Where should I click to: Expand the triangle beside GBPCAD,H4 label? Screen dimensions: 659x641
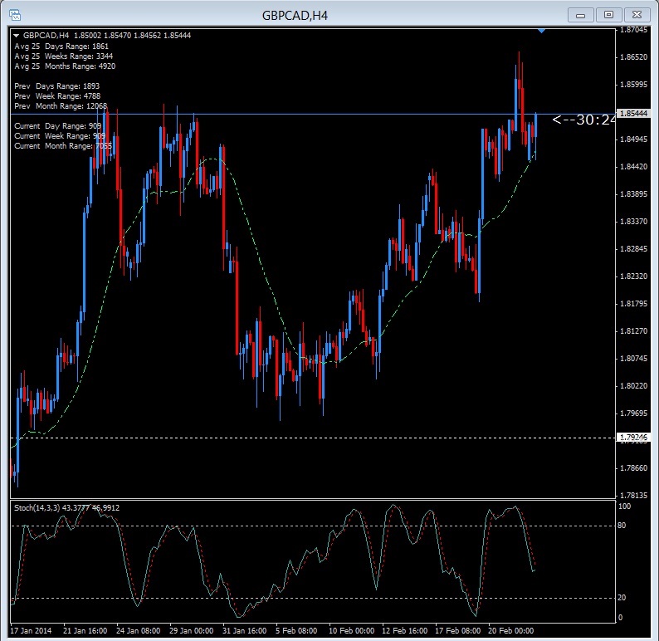point(17,36)
